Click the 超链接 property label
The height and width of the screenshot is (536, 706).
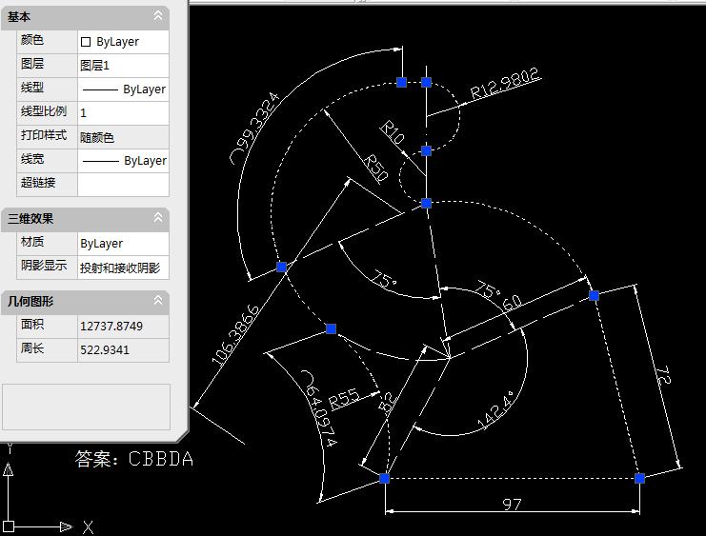[38, 183]
